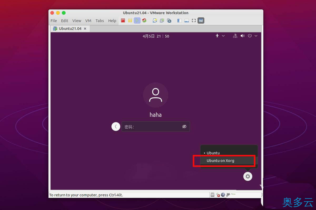This screenshot has width=316, height=210.
Task: Open the accessibility menu on the Ubuntu top bar
Action: (x=217, y=36)
